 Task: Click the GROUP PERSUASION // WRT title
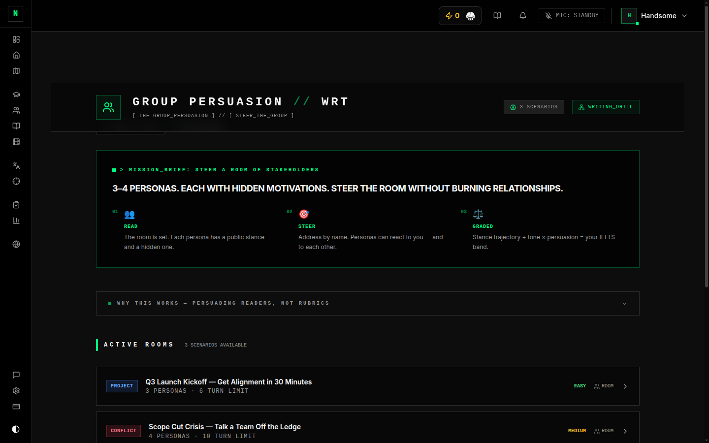(240, 102)
